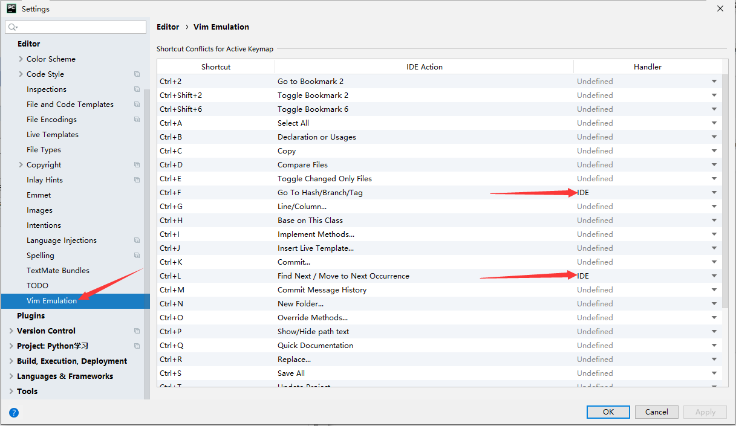Click the settings search input field

pos(76,27)
